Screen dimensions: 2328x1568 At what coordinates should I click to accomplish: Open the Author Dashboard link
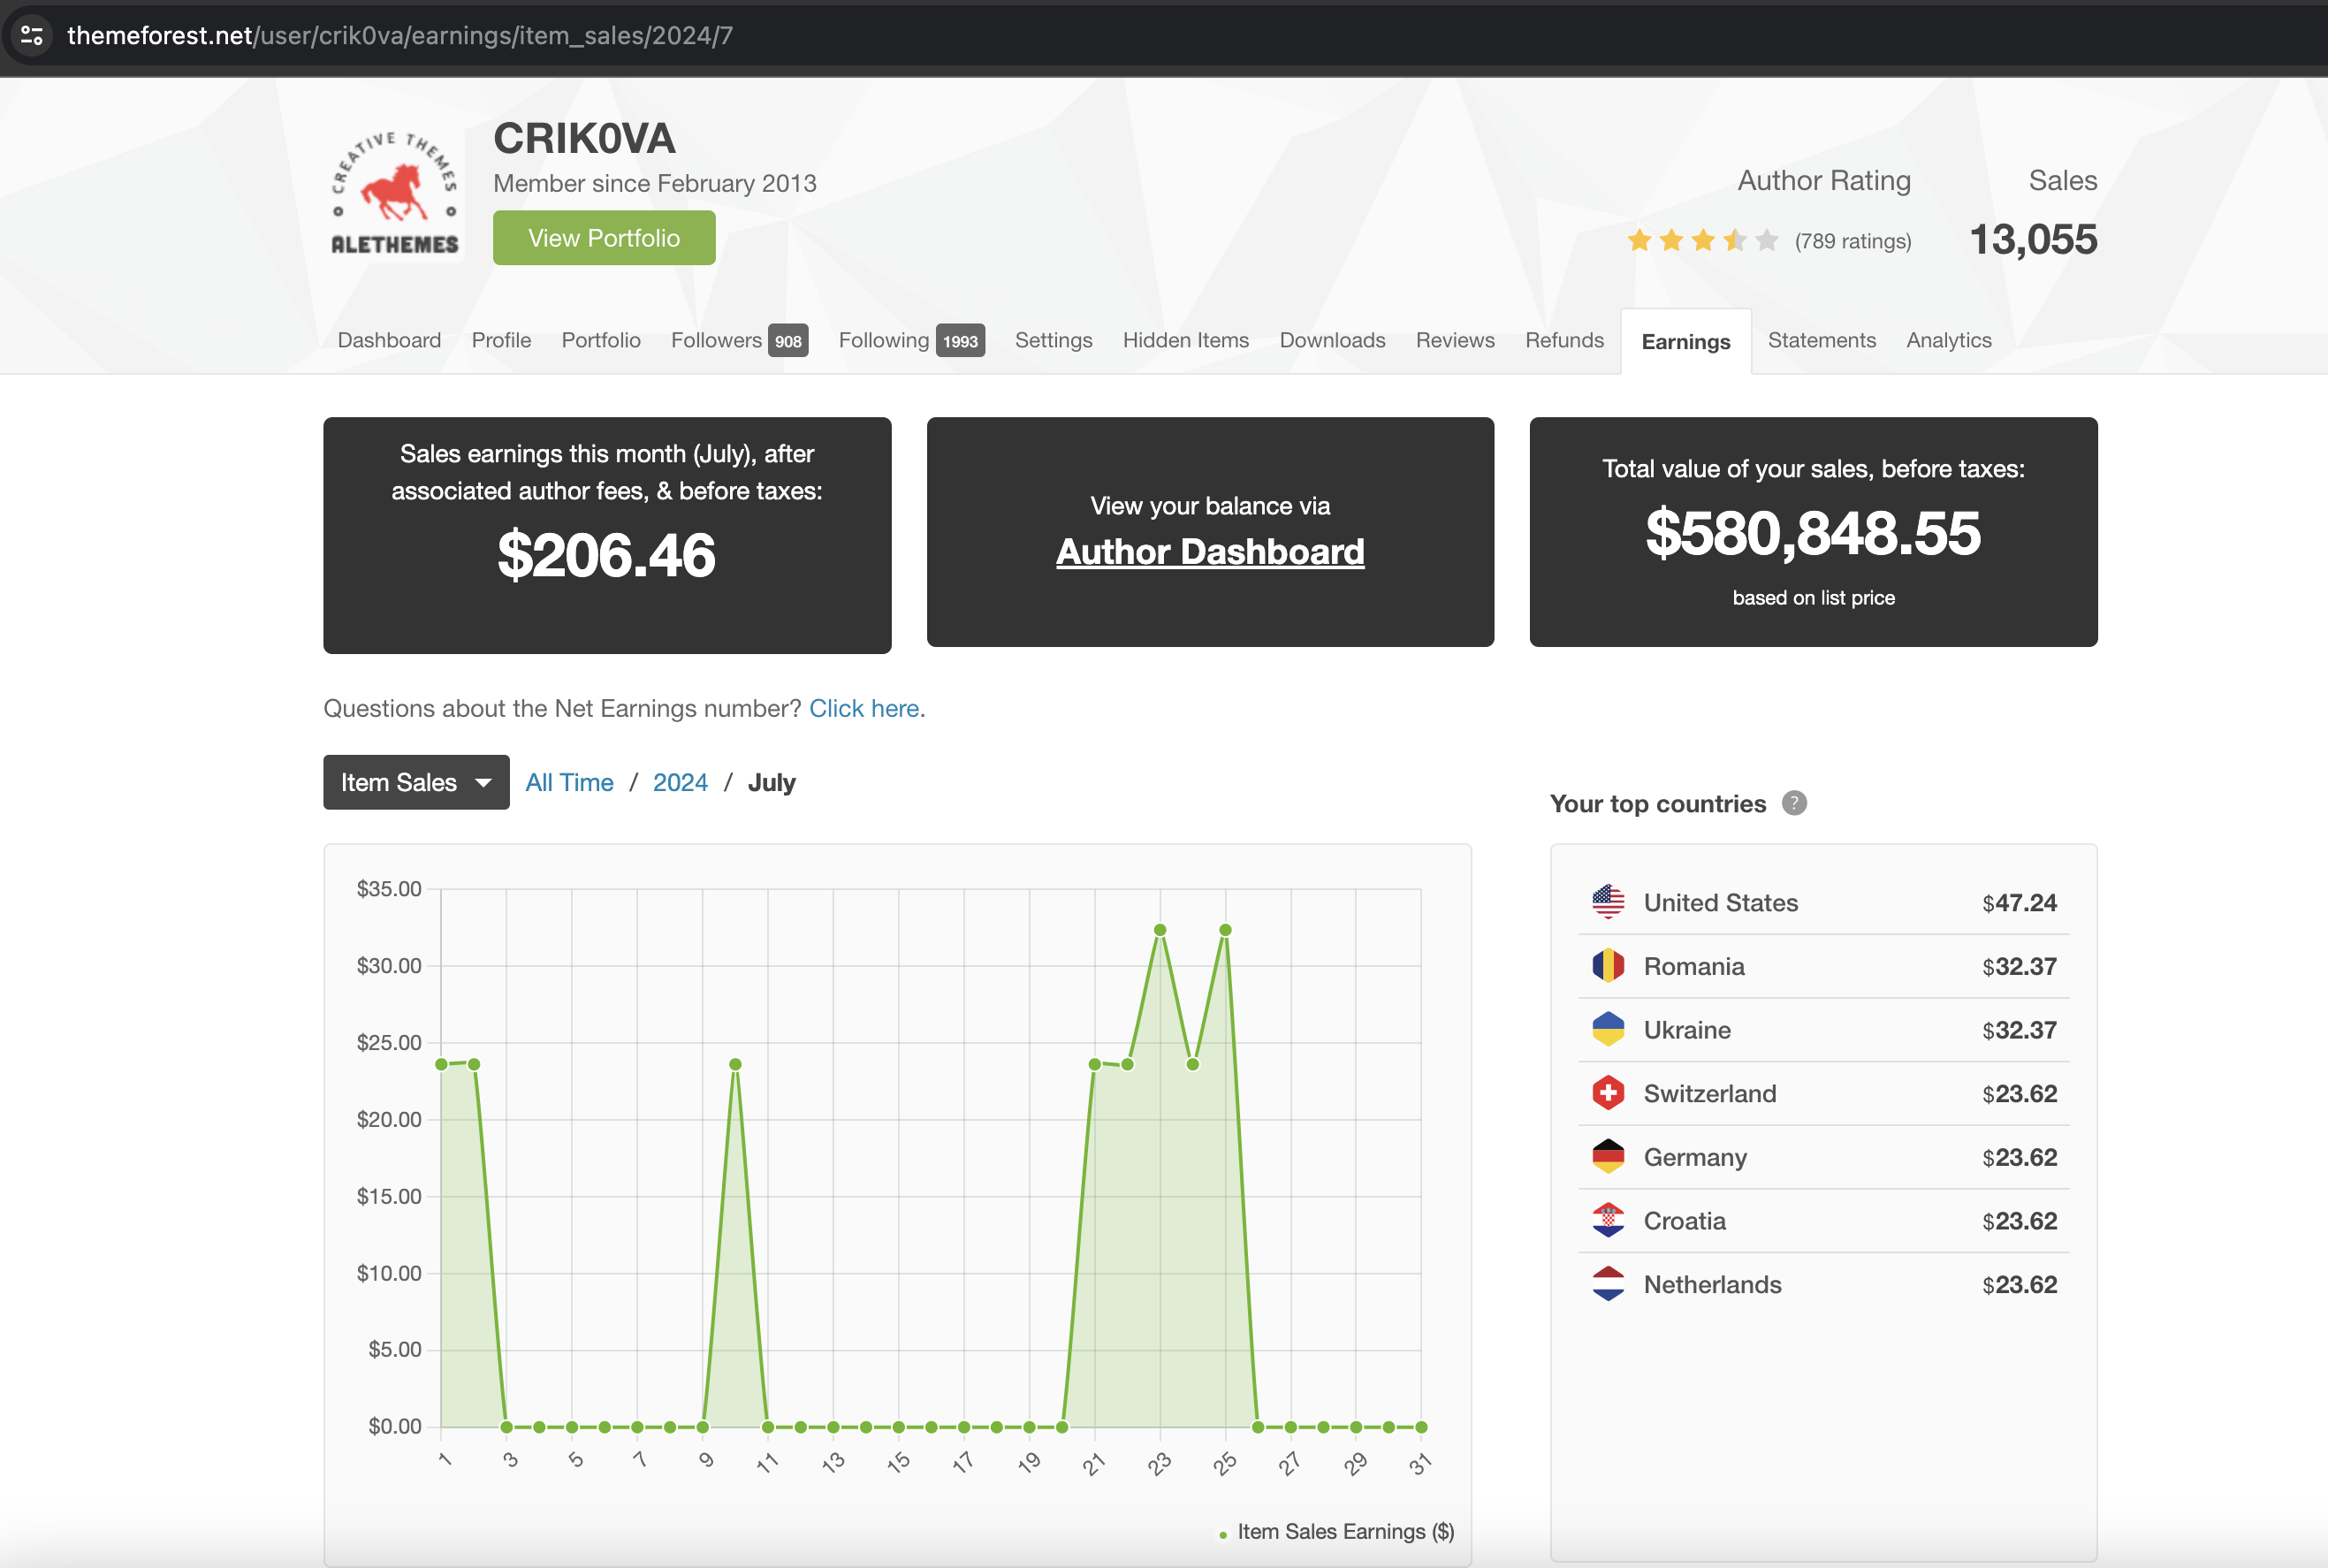pos(1210,552)
